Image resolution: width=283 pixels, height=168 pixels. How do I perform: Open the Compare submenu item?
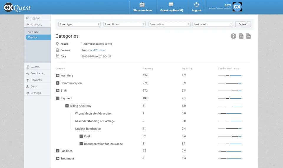(33, 32)
